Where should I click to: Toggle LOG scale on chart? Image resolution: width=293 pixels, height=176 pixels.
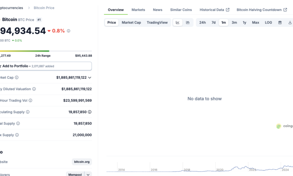coord(268,22)
